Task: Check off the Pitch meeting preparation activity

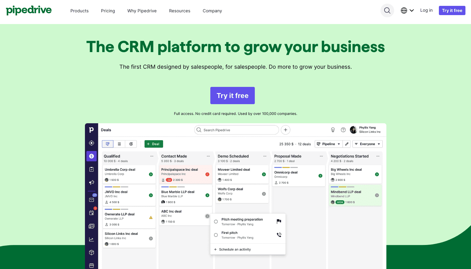Action: click(216, 221)
